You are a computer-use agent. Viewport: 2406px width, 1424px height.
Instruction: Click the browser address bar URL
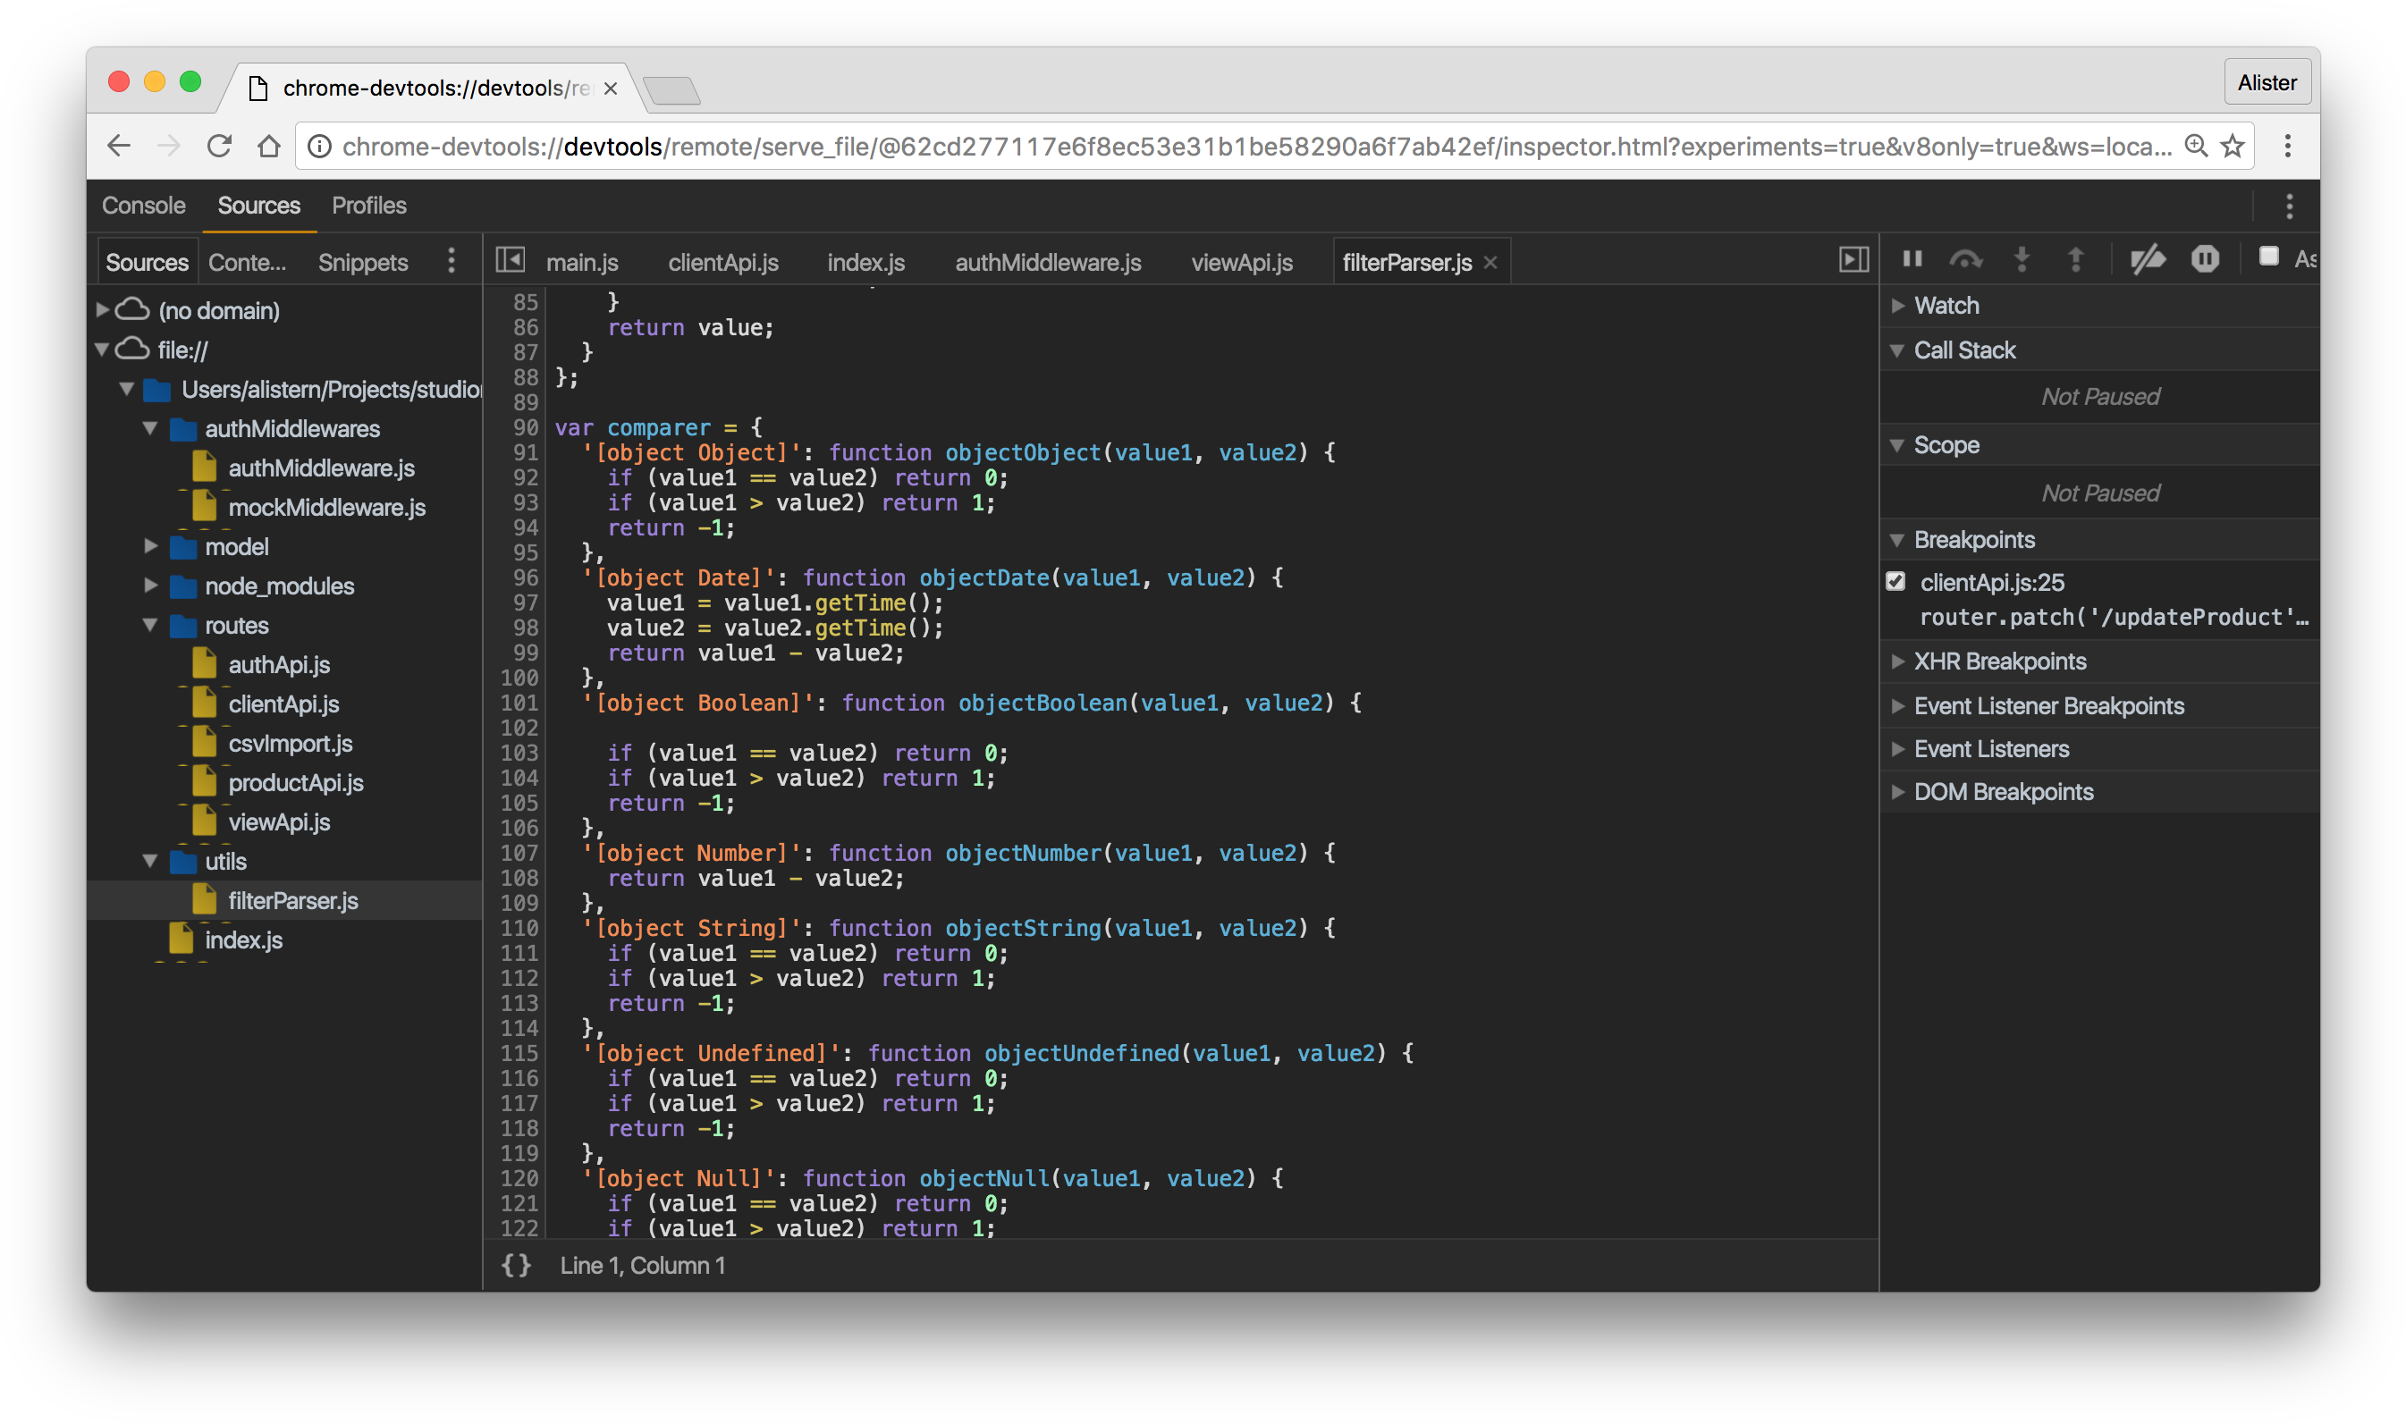click(1256, 147)
